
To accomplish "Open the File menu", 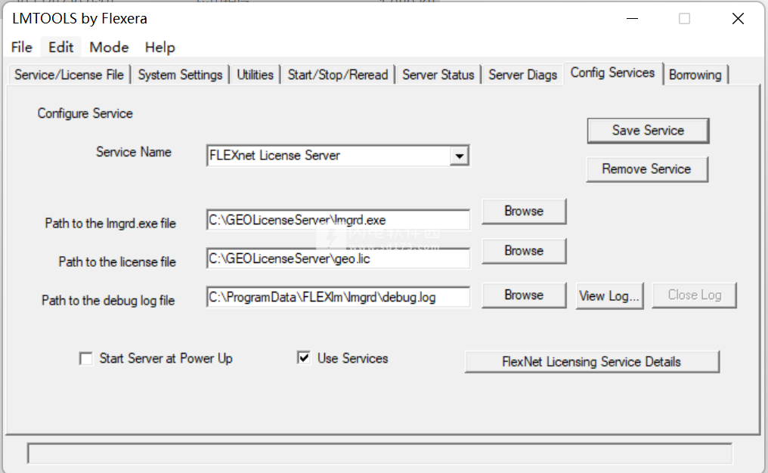I will 22,48.
